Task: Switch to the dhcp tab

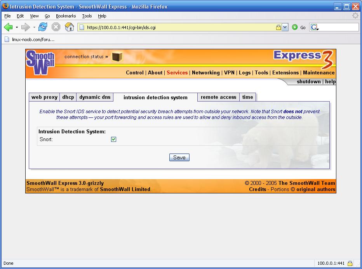Action: (x=68, y=97)
